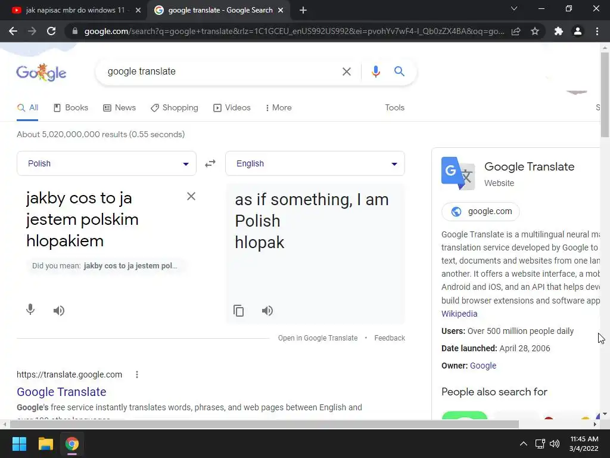Open the English target language dropdown
610x458 pixels.
(x=315, y=163)
